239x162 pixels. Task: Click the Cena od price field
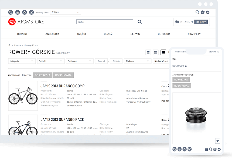click(101, 61)
